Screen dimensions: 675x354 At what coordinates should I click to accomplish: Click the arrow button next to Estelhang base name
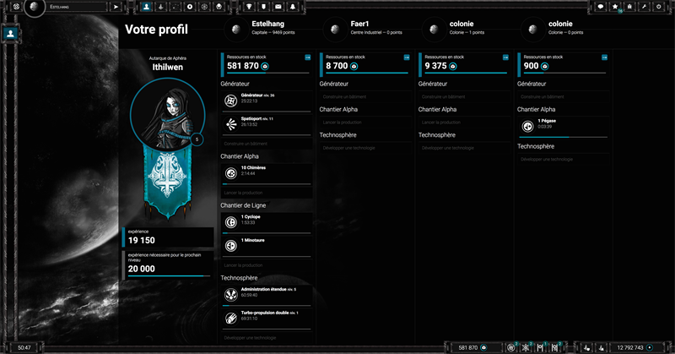116,7
